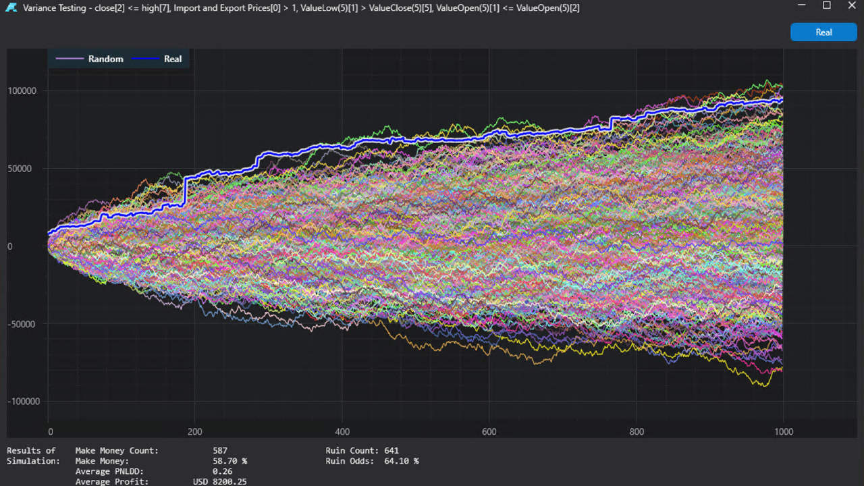Click the maximize icon in title bar

[826, 5]
